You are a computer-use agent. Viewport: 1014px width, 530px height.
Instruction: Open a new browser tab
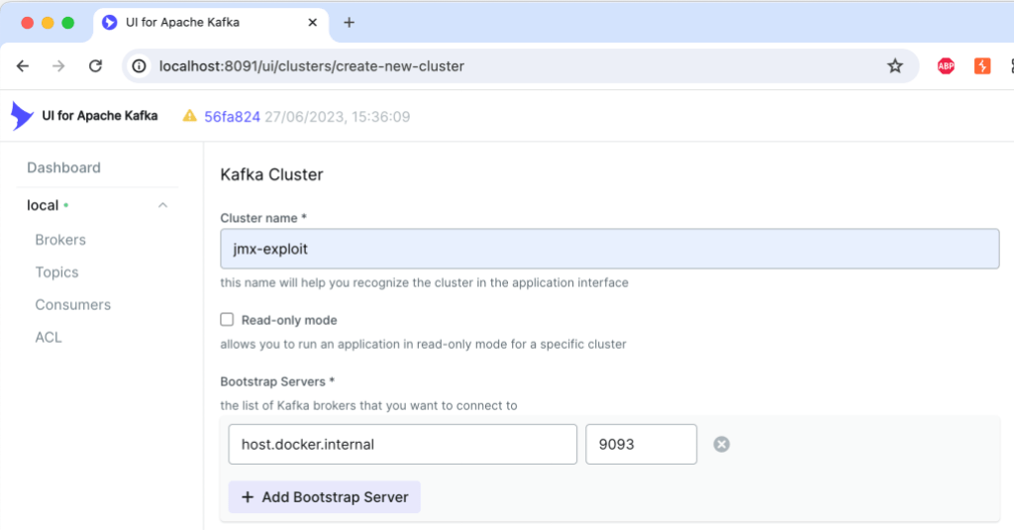pyautogui.click(x=349, y=23)
